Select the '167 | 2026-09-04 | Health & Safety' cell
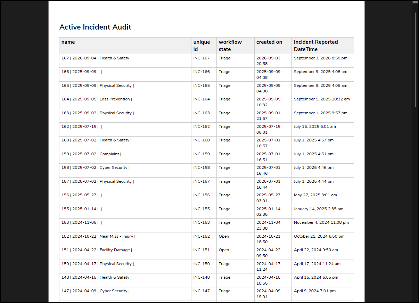The image size is (419, 303). point(125,61)
